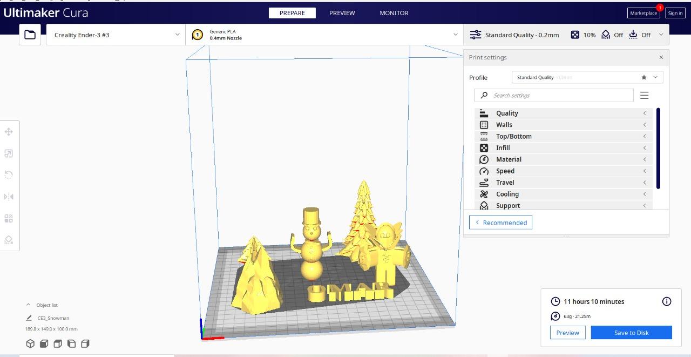Switch to front view cube icon
Viewport: 691px width, 357px height.
coord(44,343)
